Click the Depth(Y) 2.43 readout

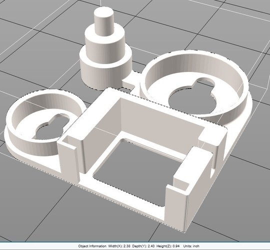(x=143, y=246)
